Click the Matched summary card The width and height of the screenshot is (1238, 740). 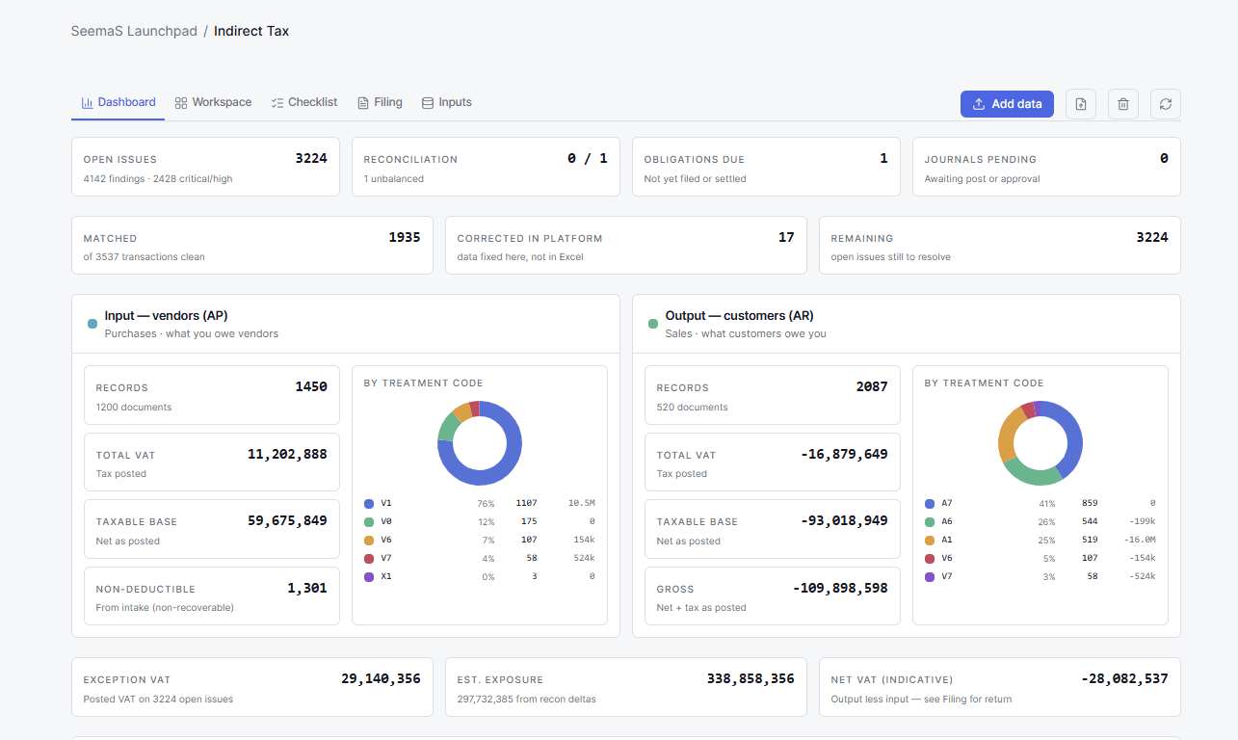point(252,246)
